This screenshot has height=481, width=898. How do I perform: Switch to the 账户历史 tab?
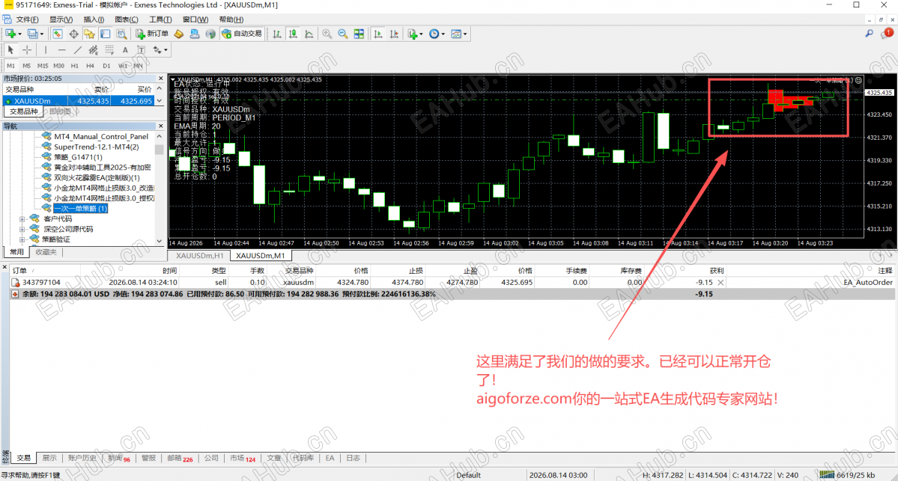[82, 458]
